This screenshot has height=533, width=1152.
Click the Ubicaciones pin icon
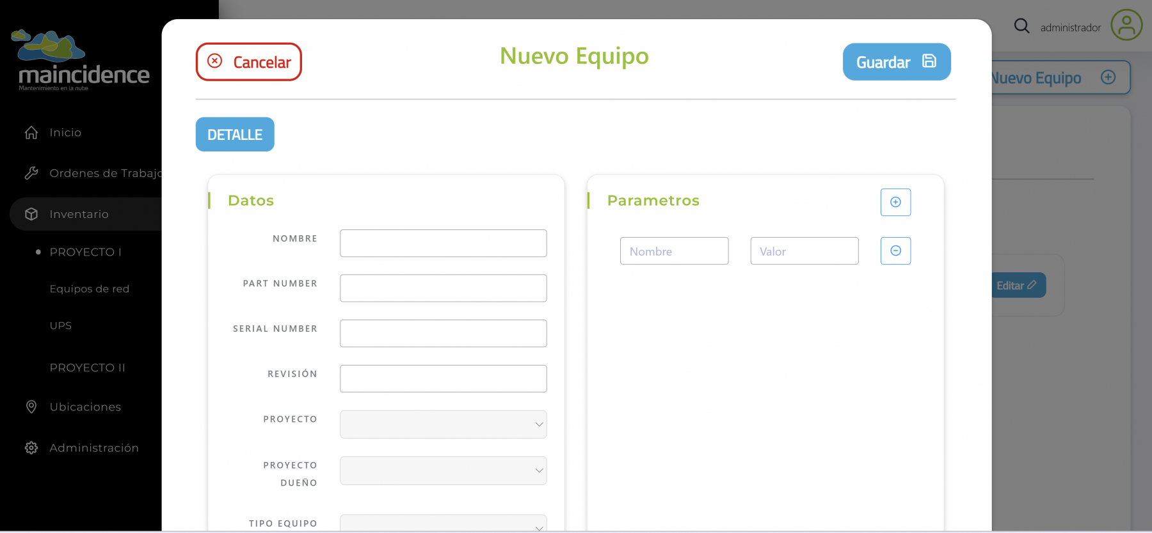31,407
